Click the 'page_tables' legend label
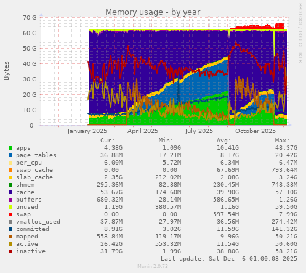Image resolution: width=306 pixels, height=273 pixels. click(36, 155)
